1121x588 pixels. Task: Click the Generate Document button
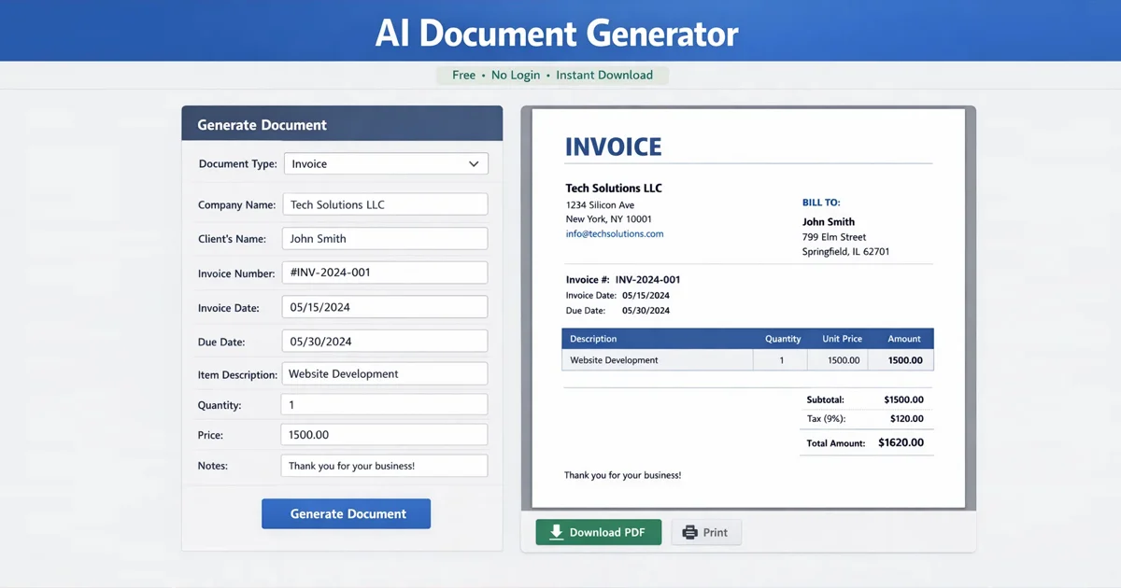(x=346, y=513)
